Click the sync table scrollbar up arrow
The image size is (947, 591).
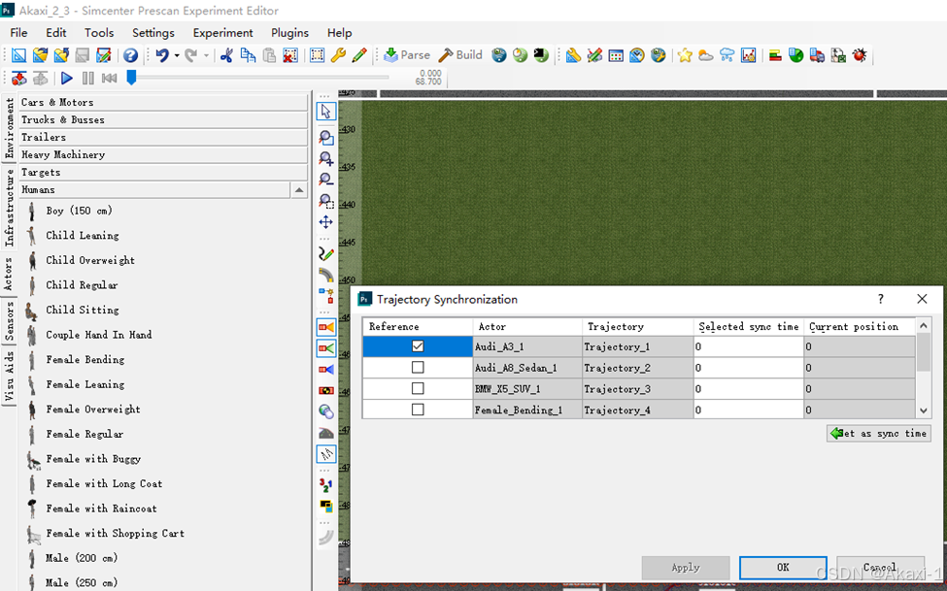coord(924,326)
